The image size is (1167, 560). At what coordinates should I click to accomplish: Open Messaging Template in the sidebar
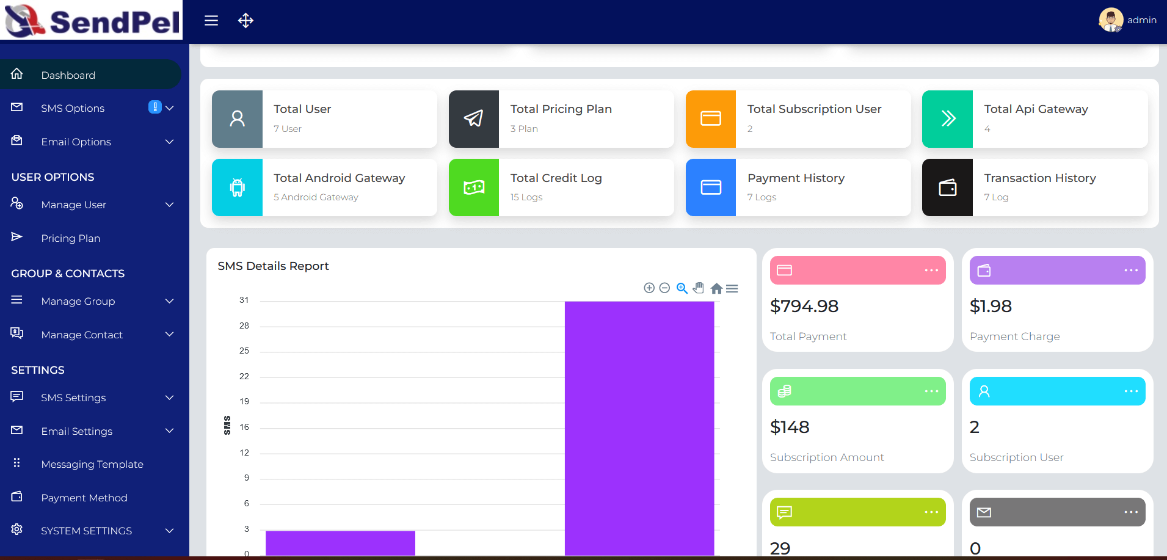pos(92,464)
